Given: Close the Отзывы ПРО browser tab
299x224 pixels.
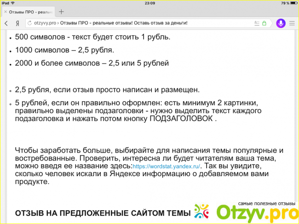Looking at the screenshot, I should 6,11.
